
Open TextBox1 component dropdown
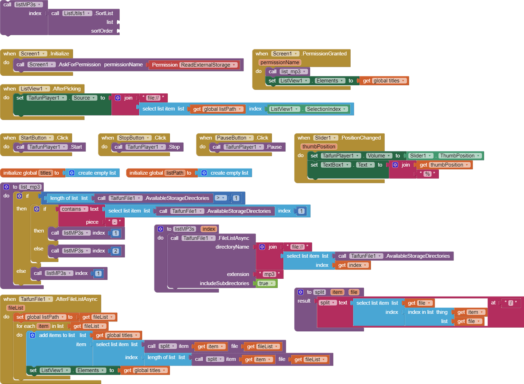coord(336,165)
